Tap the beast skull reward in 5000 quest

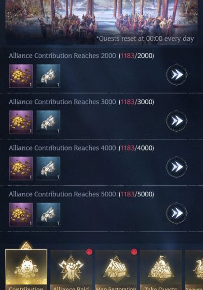(x=48, y=215)
